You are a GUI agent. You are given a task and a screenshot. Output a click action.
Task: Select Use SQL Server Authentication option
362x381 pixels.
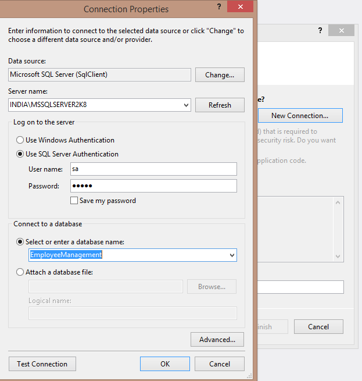coord(20,154)
